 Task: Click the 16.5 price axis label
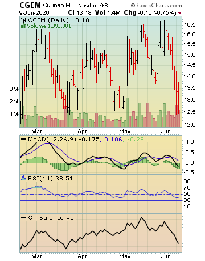tap(190, 25)
